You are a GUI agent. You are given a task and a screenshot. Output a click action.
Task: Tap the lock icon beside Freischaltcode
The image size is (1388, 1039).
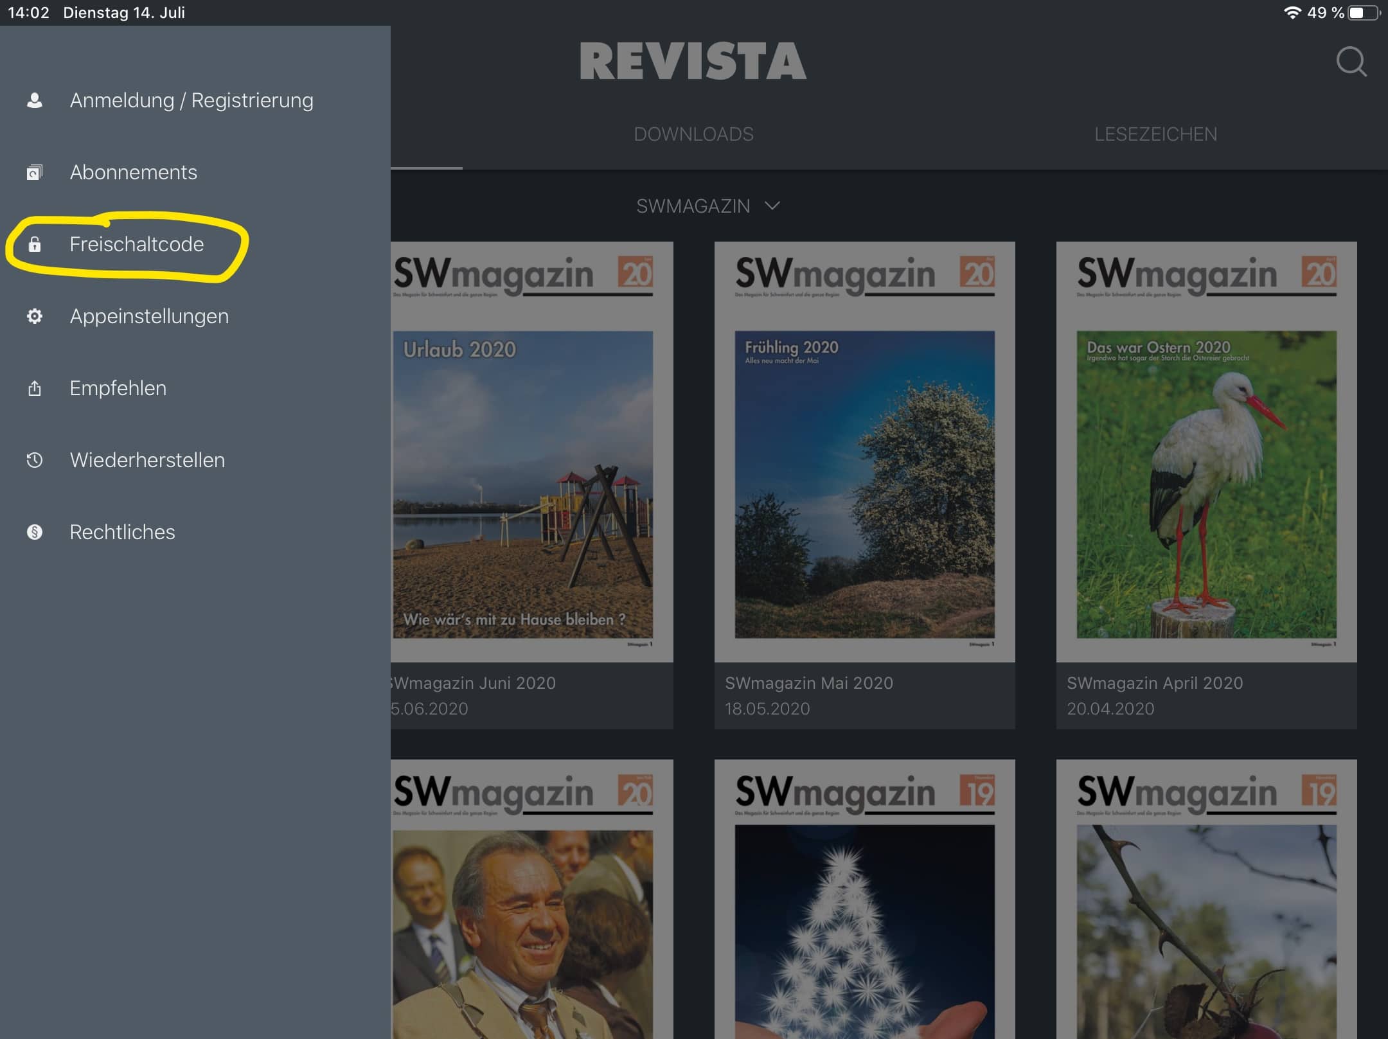[35, 244]
